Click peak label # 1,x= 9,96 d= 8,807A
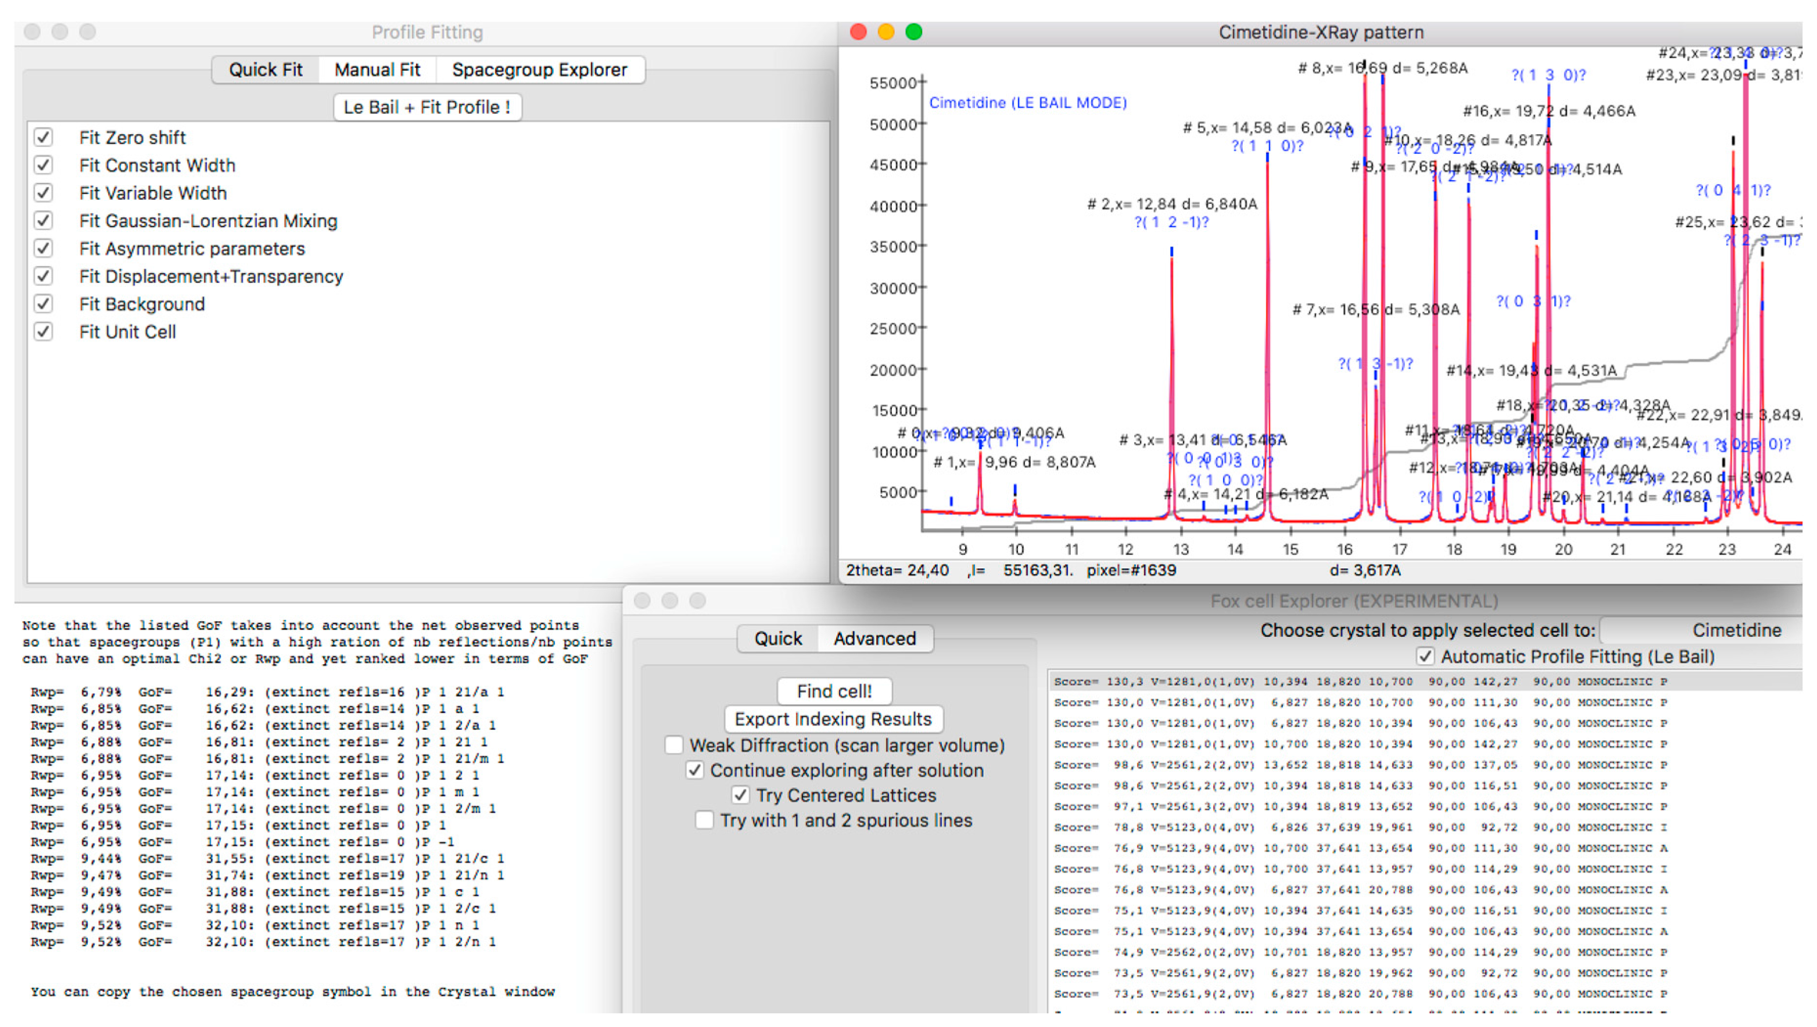This screenshot has height=1027, width=1817. coord(1014,462)
